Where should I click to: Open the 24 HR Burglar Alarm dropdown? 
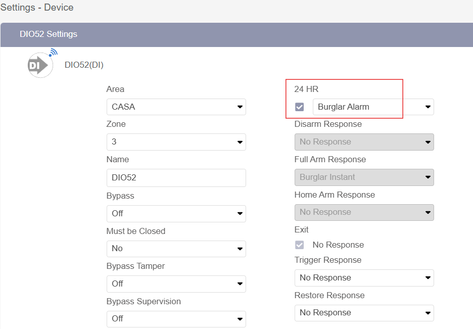tap(373, 107)
